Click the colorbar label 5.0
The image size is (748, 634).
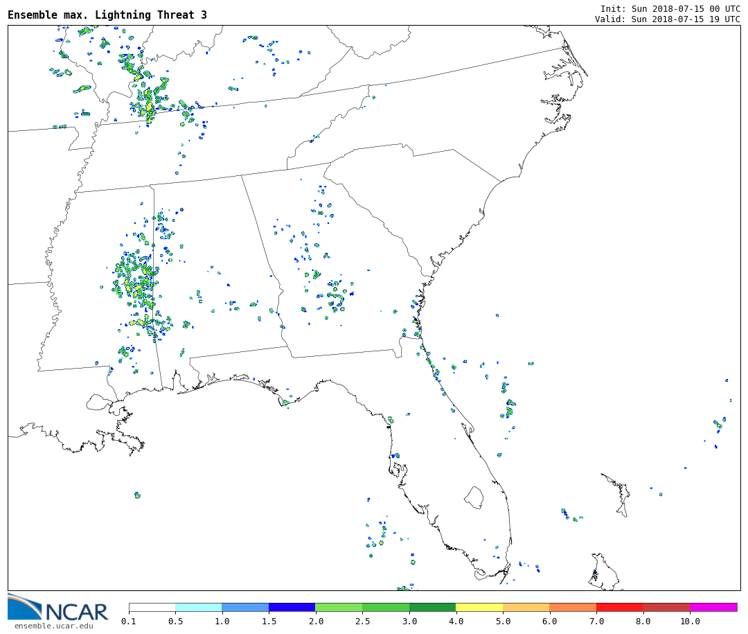click(503, 621)
